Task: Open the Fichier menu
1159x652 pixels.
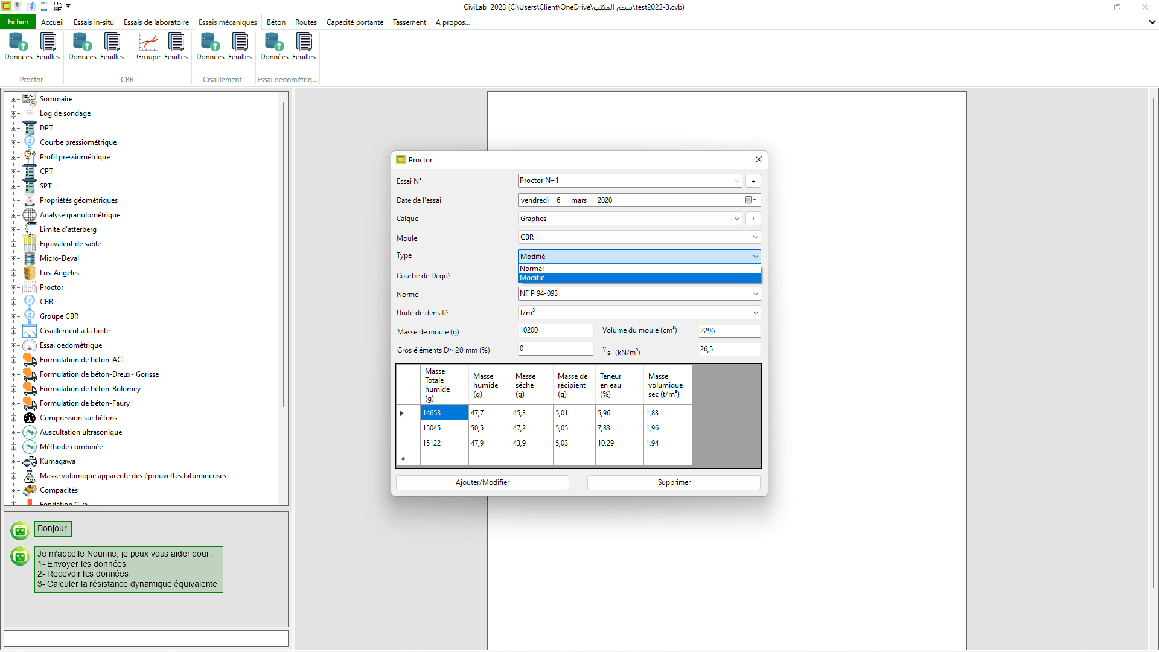Action: coord(18,22)
